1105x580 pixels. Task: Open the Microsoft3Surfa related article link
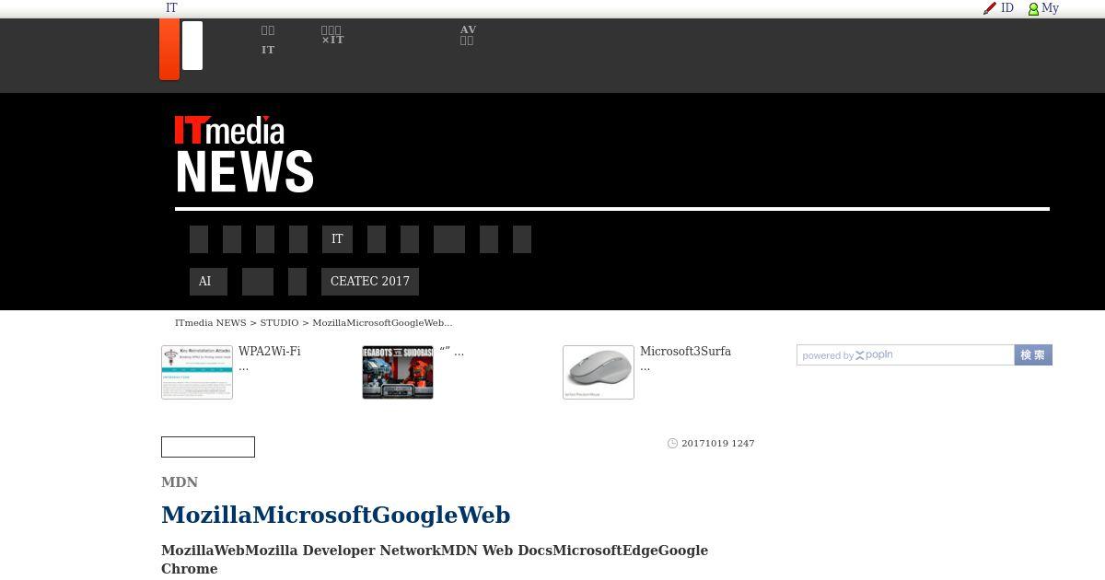pyautogui.click(x=685, y=358)
